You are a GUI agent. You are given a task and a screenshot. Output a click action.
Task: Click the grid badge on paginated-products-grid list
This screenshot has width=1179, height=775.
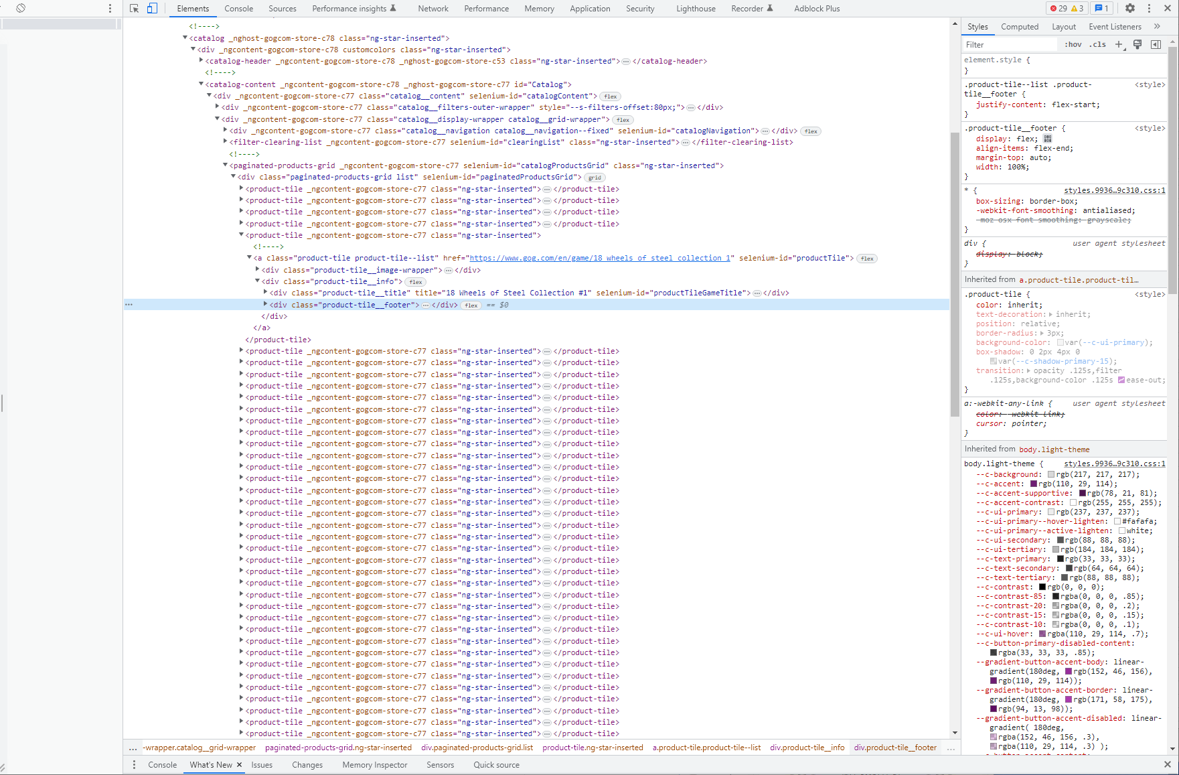click(x=595, y=178)
